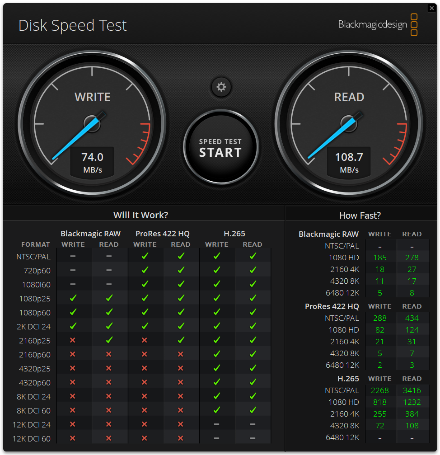Click the red X for Blackmagic RAW 12K DCI 60 read
The image size is (440, 455).
(108, 438)
